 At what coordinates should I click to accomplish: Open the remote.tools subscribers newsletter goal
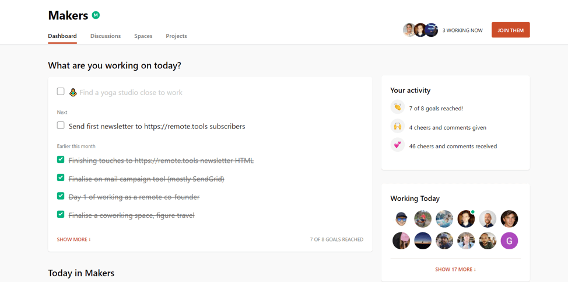[x=157, y=126]
